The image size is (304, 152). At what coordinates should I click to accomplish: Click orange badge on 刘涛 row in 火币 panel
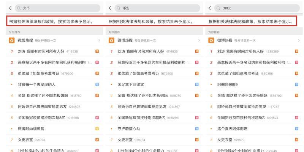coord(97,51)
